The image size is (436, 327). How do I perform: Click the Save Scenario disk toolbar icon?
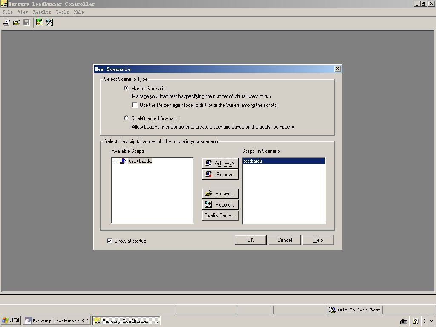(26, 23)
